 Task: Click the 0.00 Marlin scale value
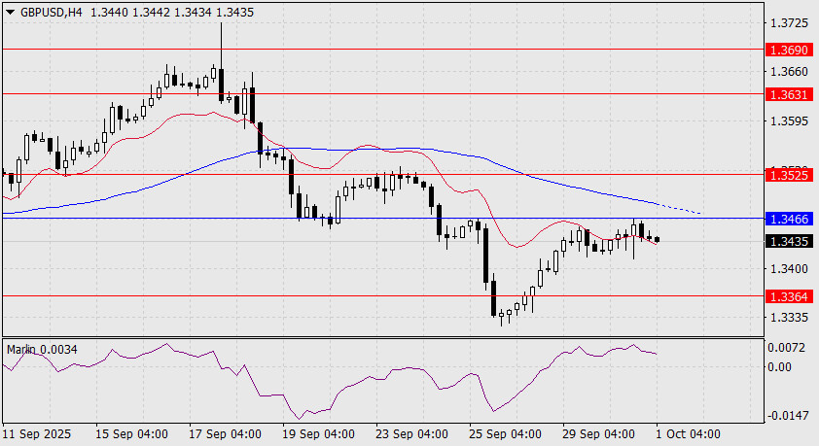[x=779, y=367]
